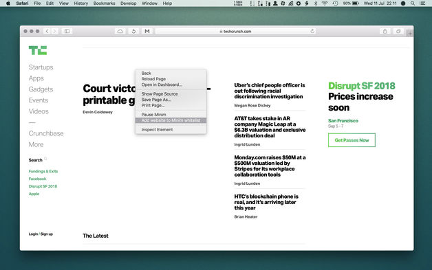Open the date and time clock

pos(380,3)
